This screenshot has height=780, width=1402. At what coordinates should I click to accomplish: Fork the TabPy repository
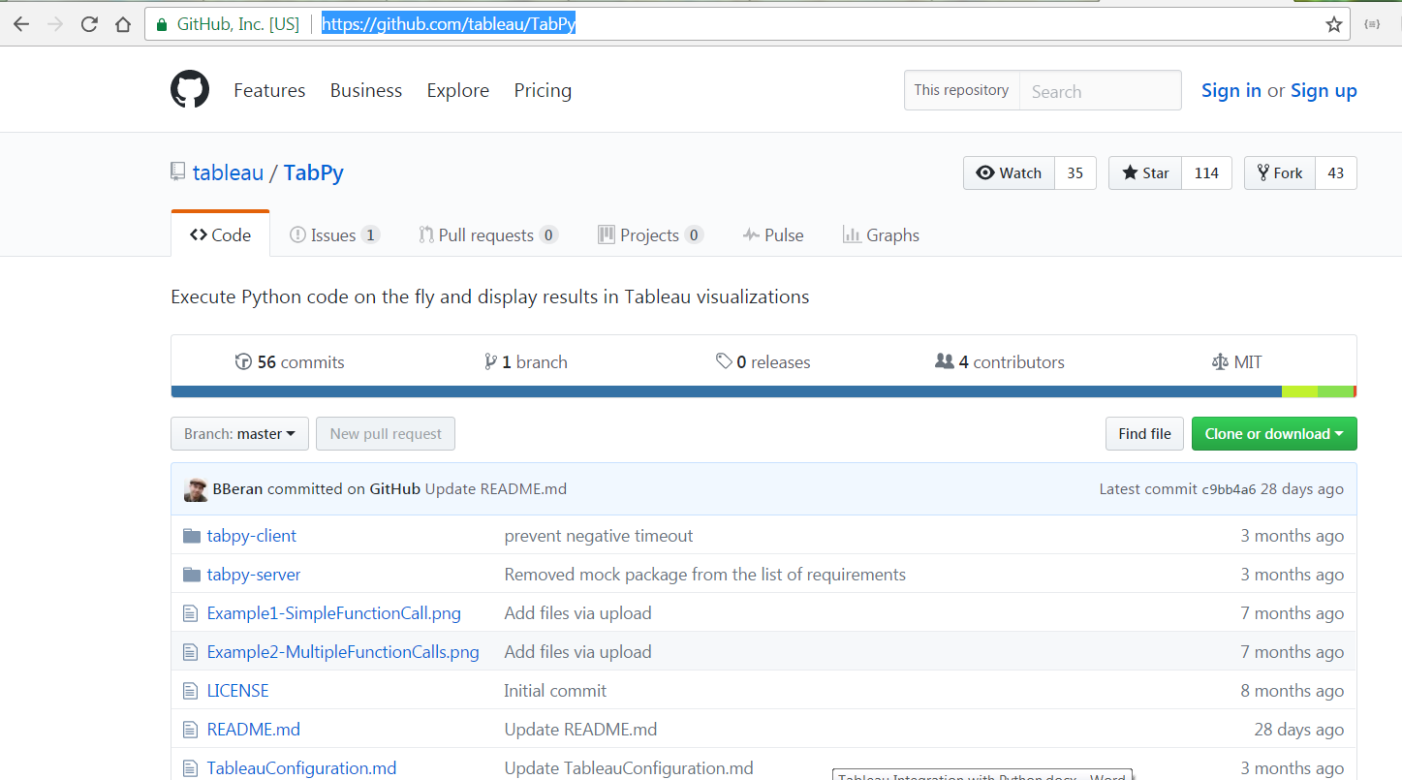click(1280, 172)
